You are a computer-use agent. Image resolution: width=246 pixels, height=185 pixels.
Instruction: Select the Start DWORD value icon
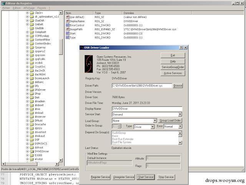click(x=68, y=33)
